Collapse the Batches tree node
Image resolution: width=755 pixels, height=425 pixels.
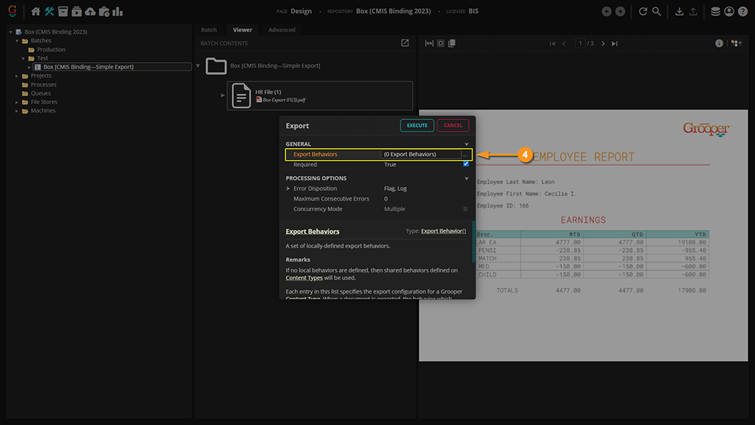click(x=17, y=41)
